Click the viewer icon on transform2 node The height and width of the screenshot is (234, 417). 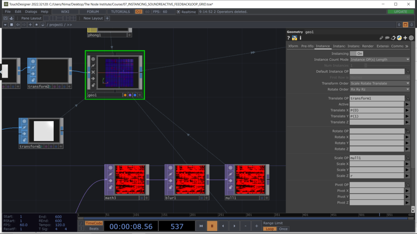click(x=33, y=61)
